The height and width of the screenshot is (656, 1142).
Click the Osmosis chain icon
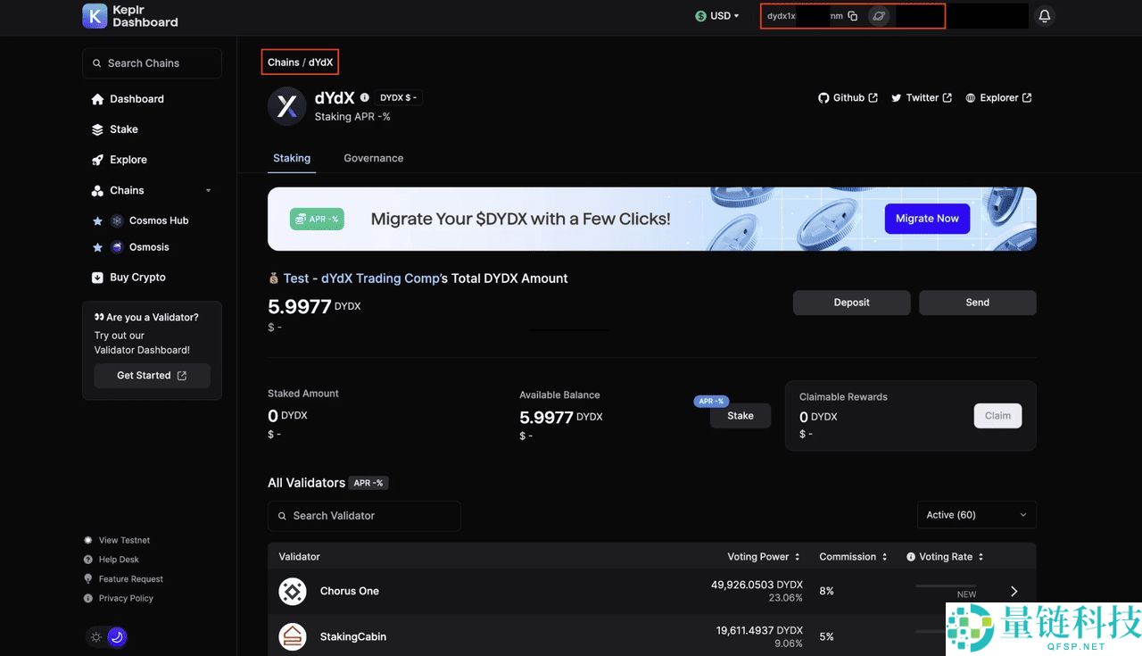coord(117,247)
